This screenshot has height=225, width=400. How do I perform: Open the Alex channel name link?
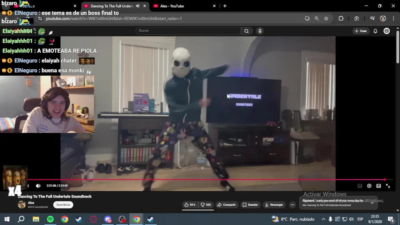pyautogui.click(x=31, y=203)
